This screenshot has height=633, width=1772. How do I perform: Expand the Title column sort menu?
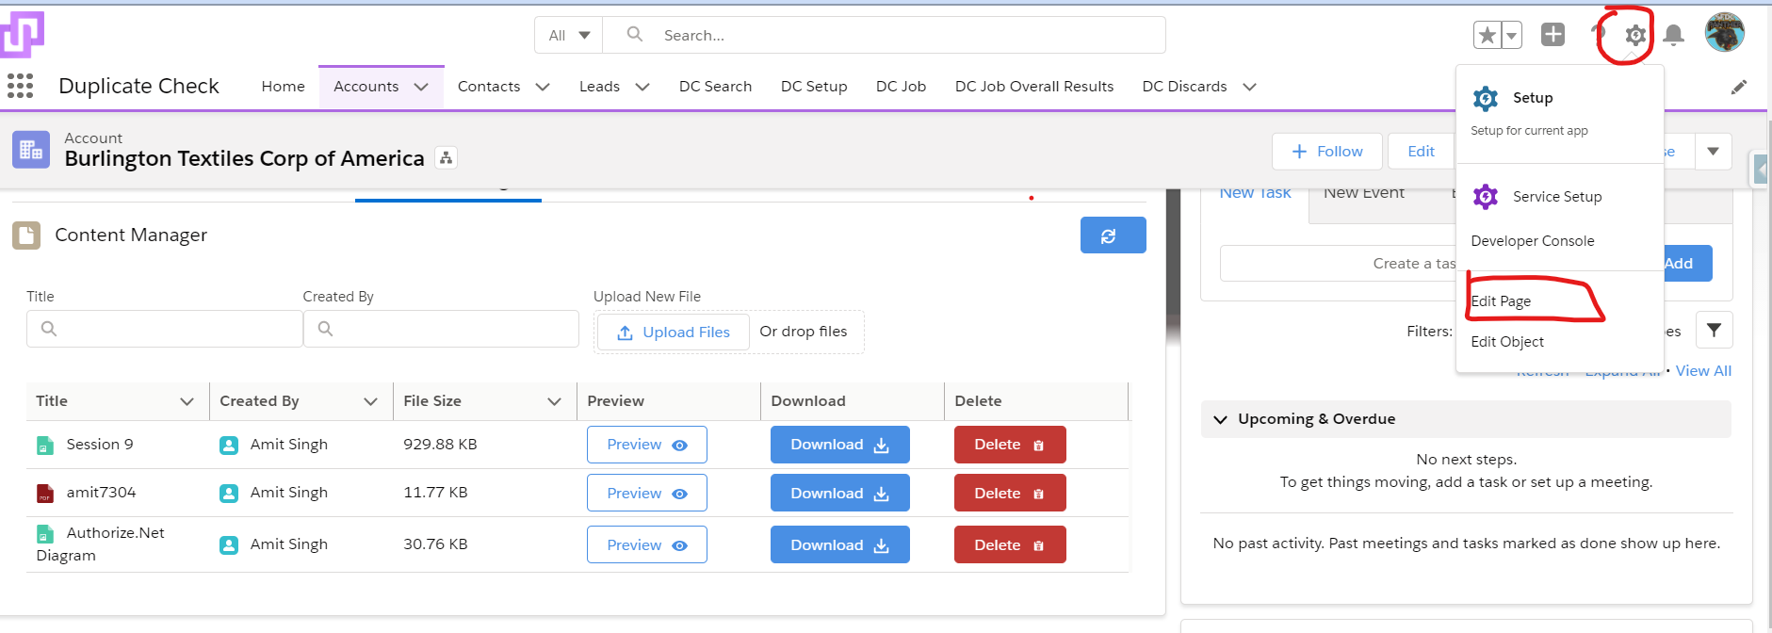pyautogui.click(x=187, y=401)
